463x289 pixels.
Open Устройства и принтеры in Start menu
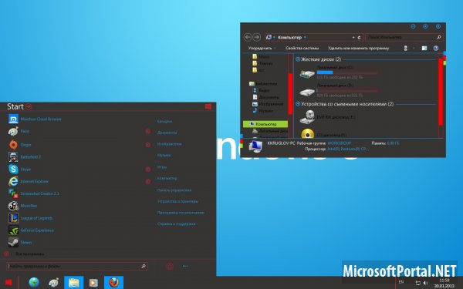(177, 201)
